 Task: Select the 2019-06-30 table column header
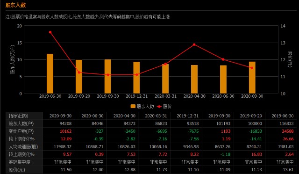tap(283, 116)
